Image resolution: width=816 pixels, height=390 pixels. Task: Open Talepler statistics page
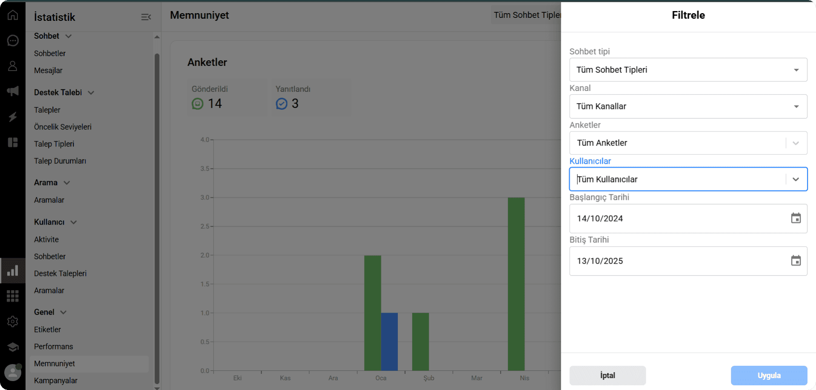[x=47, y=110]
